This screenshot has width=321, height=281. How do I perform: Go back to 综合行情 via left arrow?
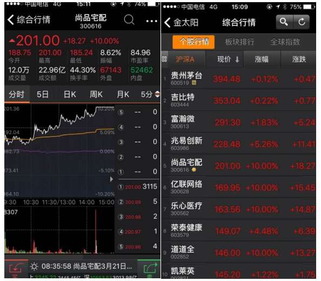point(11,20)
